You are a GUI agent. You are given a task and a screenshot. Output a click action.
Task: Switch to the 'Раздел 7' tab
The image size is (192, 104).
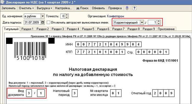click(118, 29)
